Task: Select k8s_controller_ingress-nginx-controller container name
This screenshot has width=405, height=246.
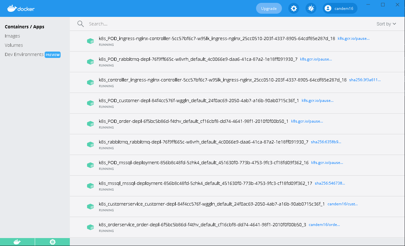Action: pos(223,80)
